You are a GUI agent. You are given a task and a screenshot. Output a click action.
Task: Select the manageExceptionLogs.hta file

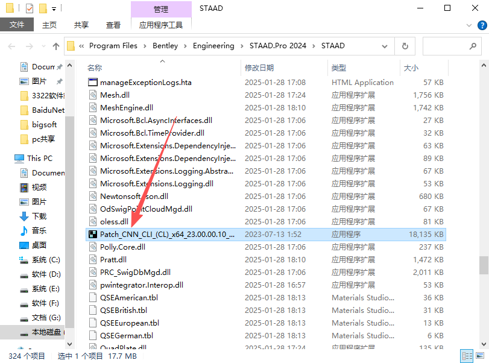click(145, 82)
